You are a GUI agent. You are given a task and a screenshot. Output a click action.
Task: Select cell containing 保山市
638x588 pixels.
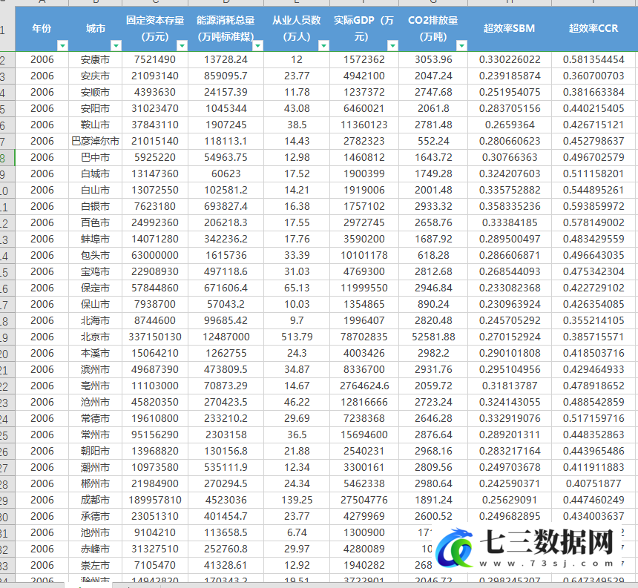pyautogui.click(x=96, y=304)
